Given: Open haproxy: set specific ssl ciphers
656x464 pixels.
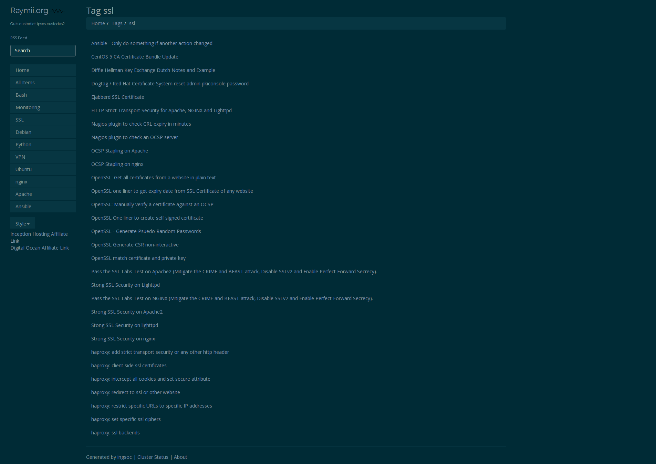Looking at the screenshot, I should 126,419.
